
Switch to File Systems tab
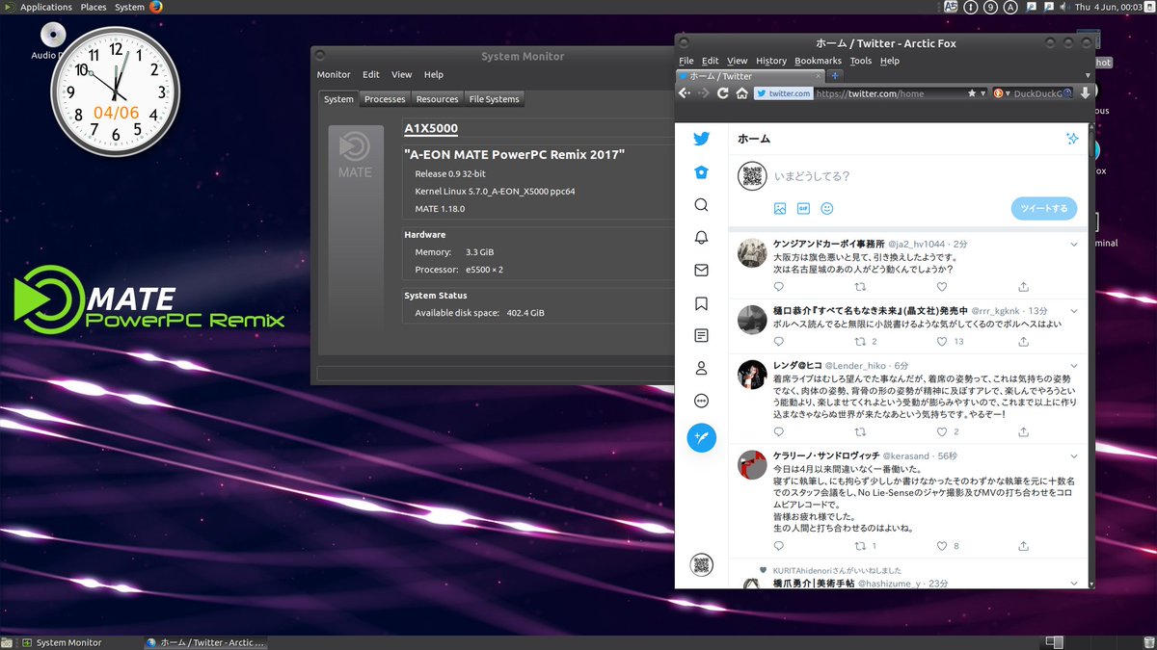click(494, 99)
